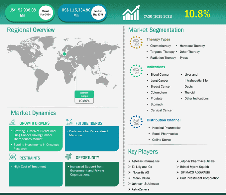
Task: Click the growth chart arrow icon beside CAGR
Action: pos(131,13)
